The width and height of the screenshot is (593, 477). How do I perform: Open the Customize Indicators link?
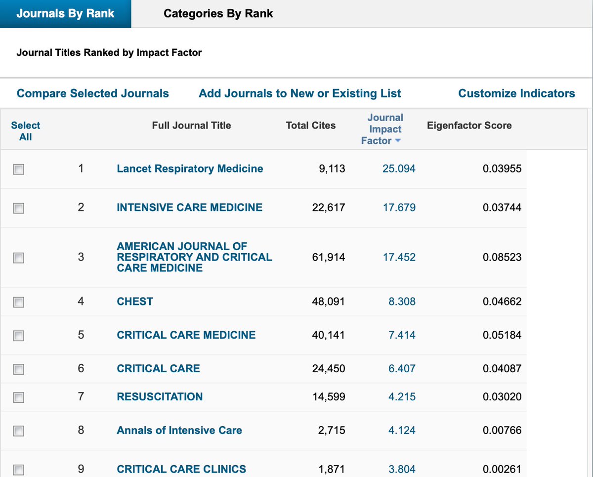(517, 93)
